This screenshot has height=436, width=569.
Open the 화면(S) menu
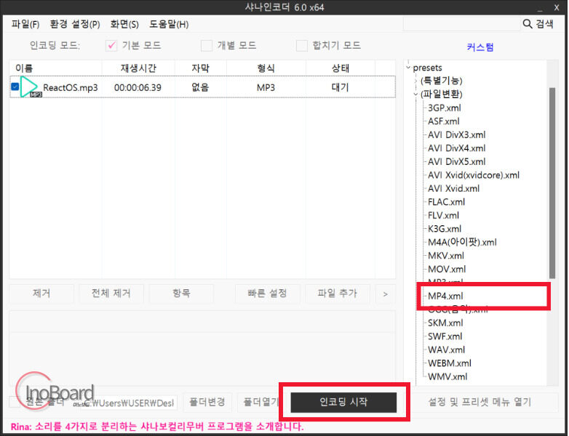point(124,24)
